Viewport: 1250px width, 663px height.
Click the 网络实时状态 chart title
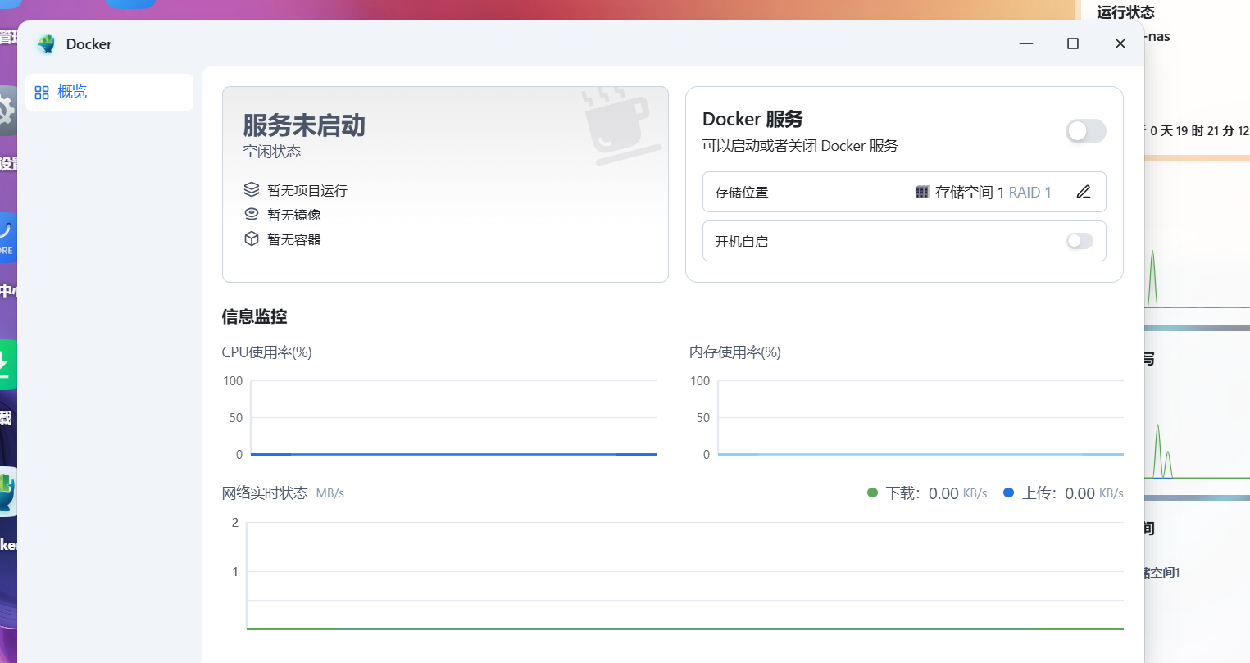pos(265,493)
